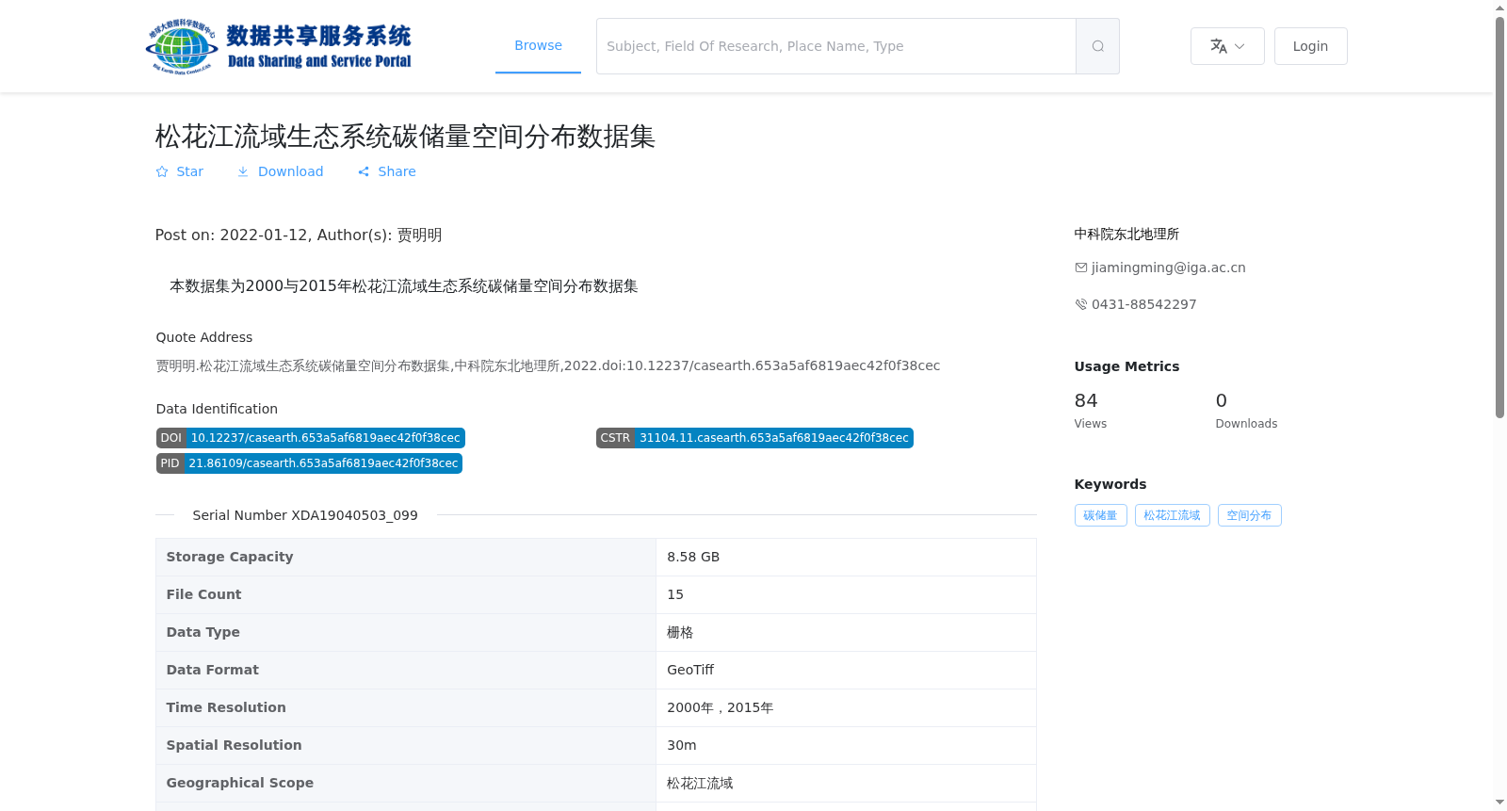The image size is (1507, 811).
Task: Click the envelope email icon
Action: pos(1081,268)
